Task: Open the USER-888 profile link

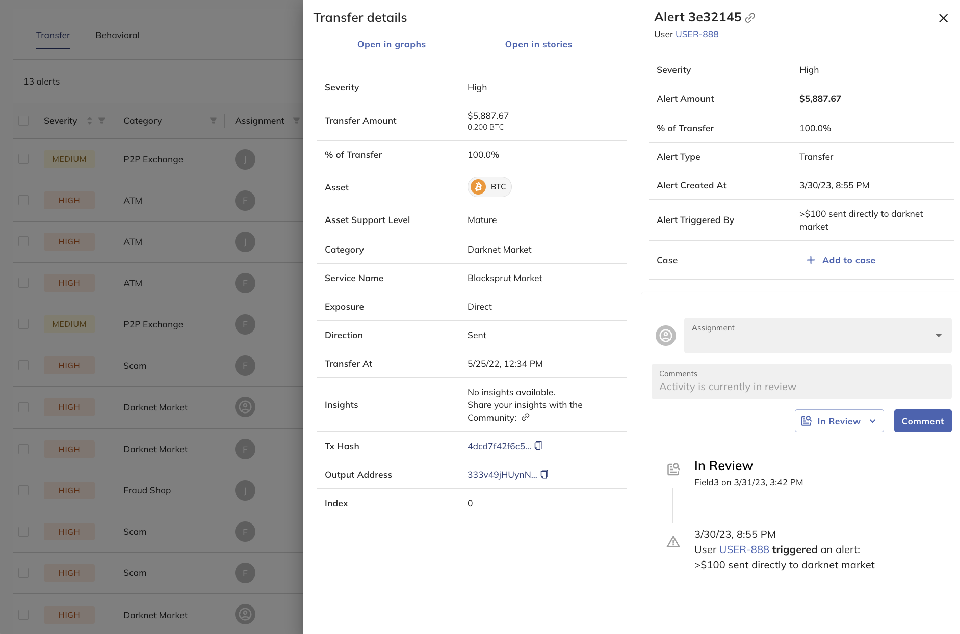Action: point(696,34)
